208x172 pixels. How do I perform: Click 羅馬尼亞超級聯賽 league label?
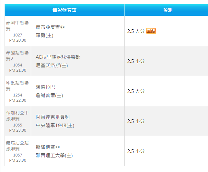[17, 146]
